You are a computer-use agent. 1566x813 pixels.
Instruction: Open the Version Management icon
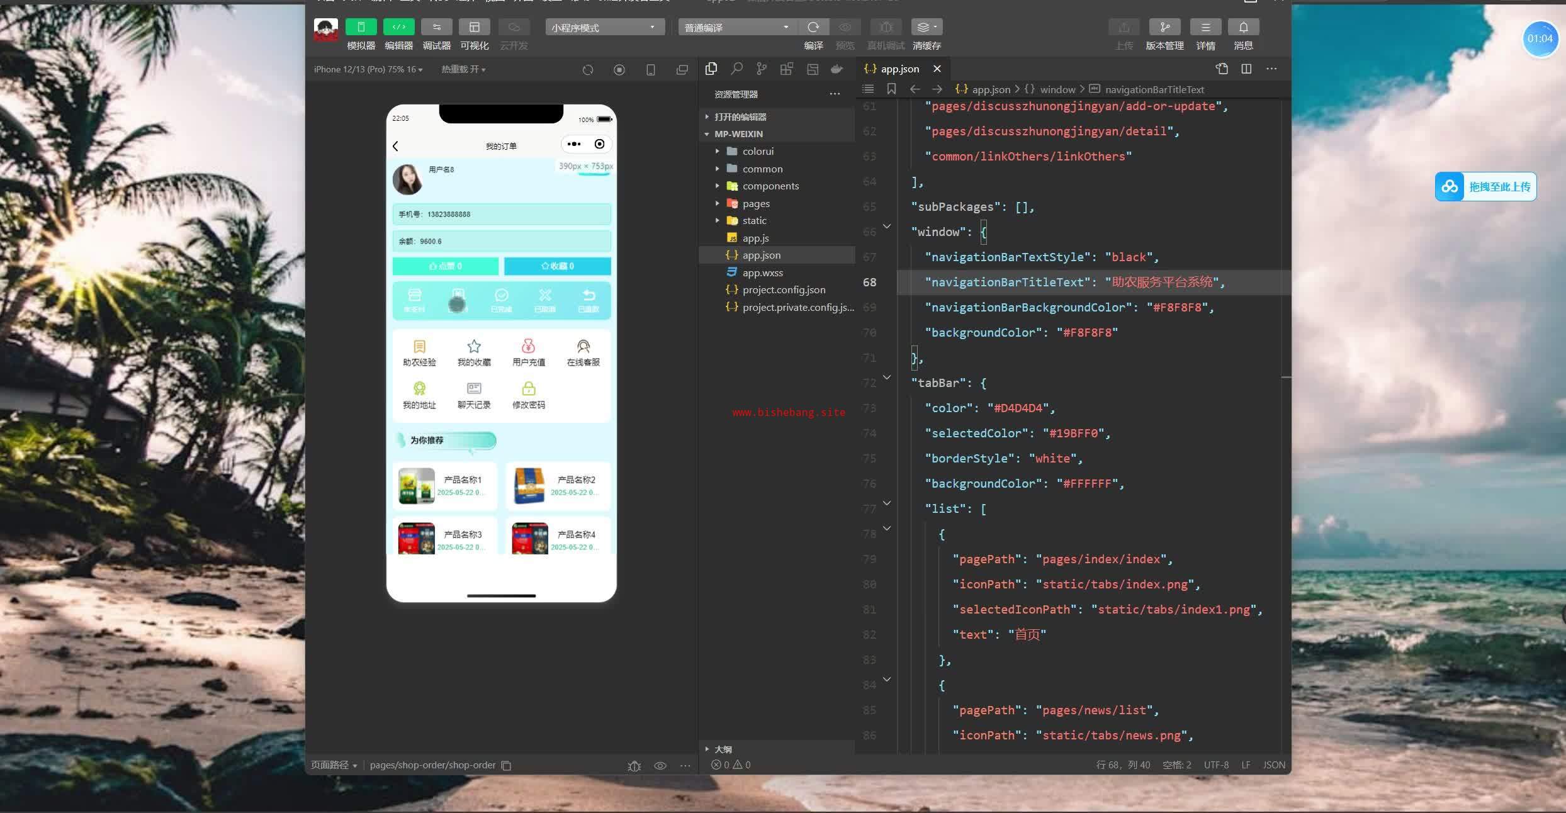[1164, 27]
